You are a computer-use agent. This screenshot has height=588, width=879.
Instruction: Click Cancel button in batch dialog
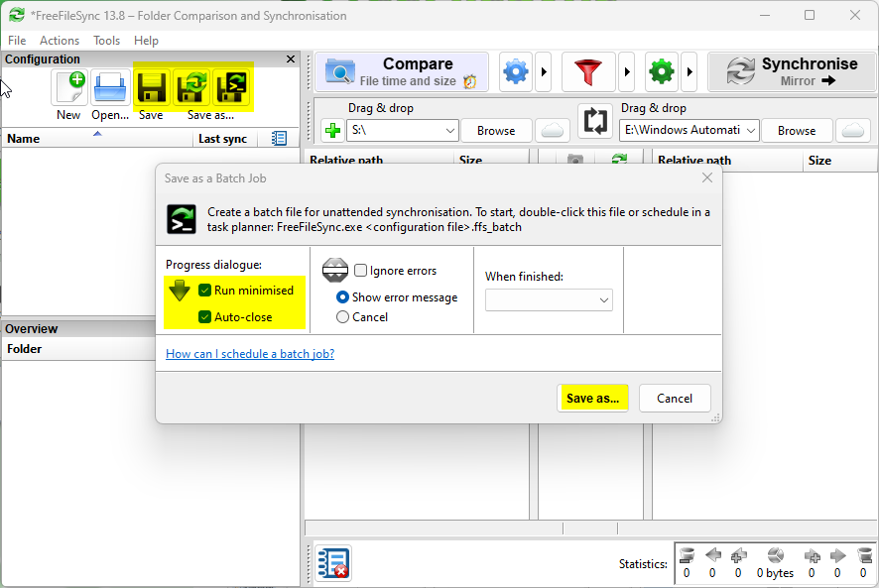[675, 399]
